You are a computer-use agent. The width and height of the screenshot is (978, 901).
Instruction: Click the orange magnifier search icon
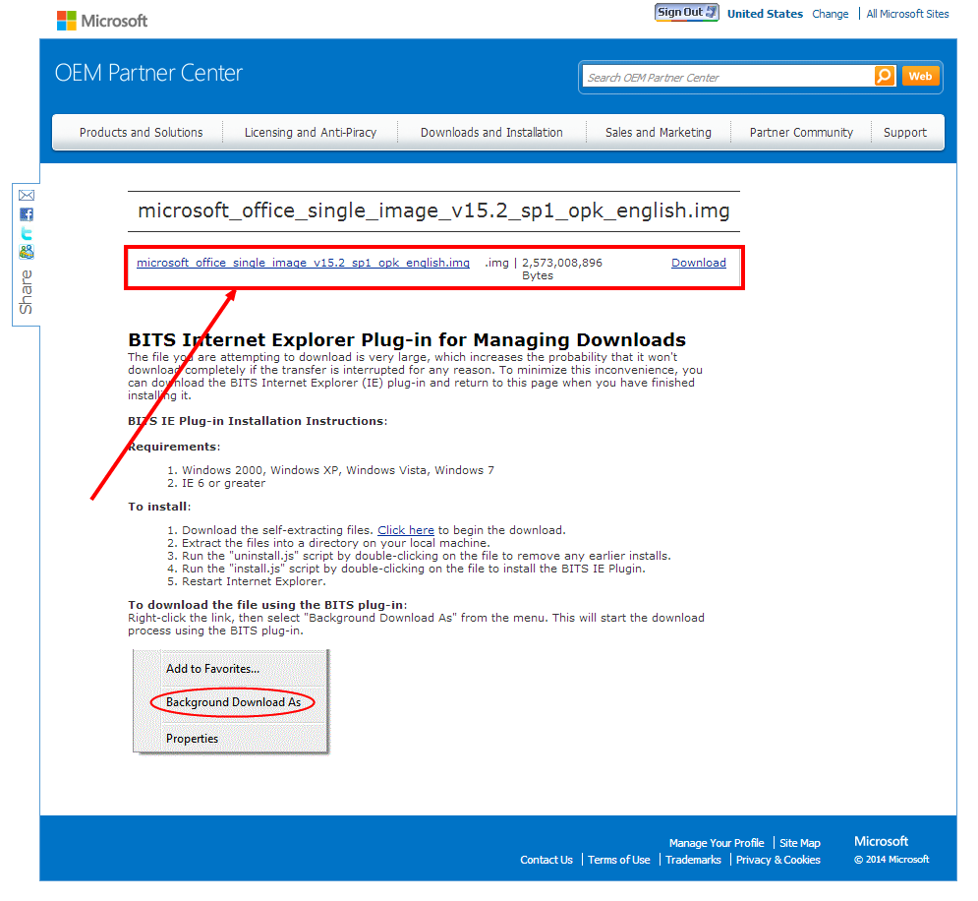(x=885, y=76)
